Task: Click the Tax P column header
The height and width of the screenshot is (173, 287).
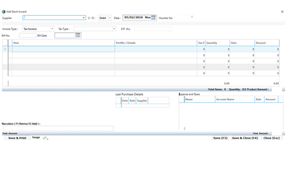Action: (201, 43)
